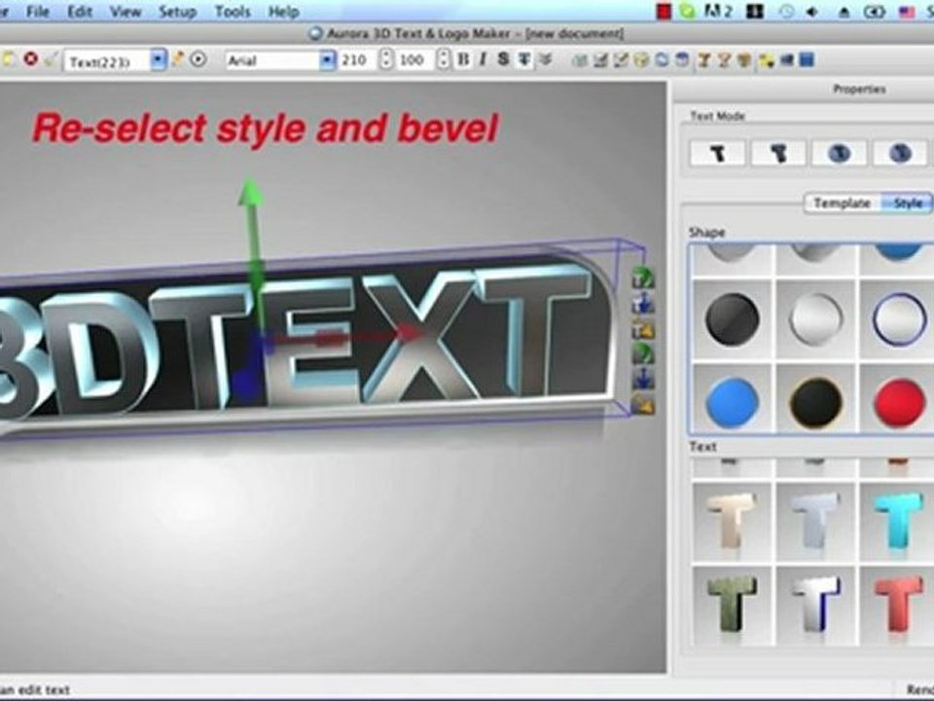Choose the blue sphere shape style
Viewport: 934px width, 701px height.
(732, 403)
